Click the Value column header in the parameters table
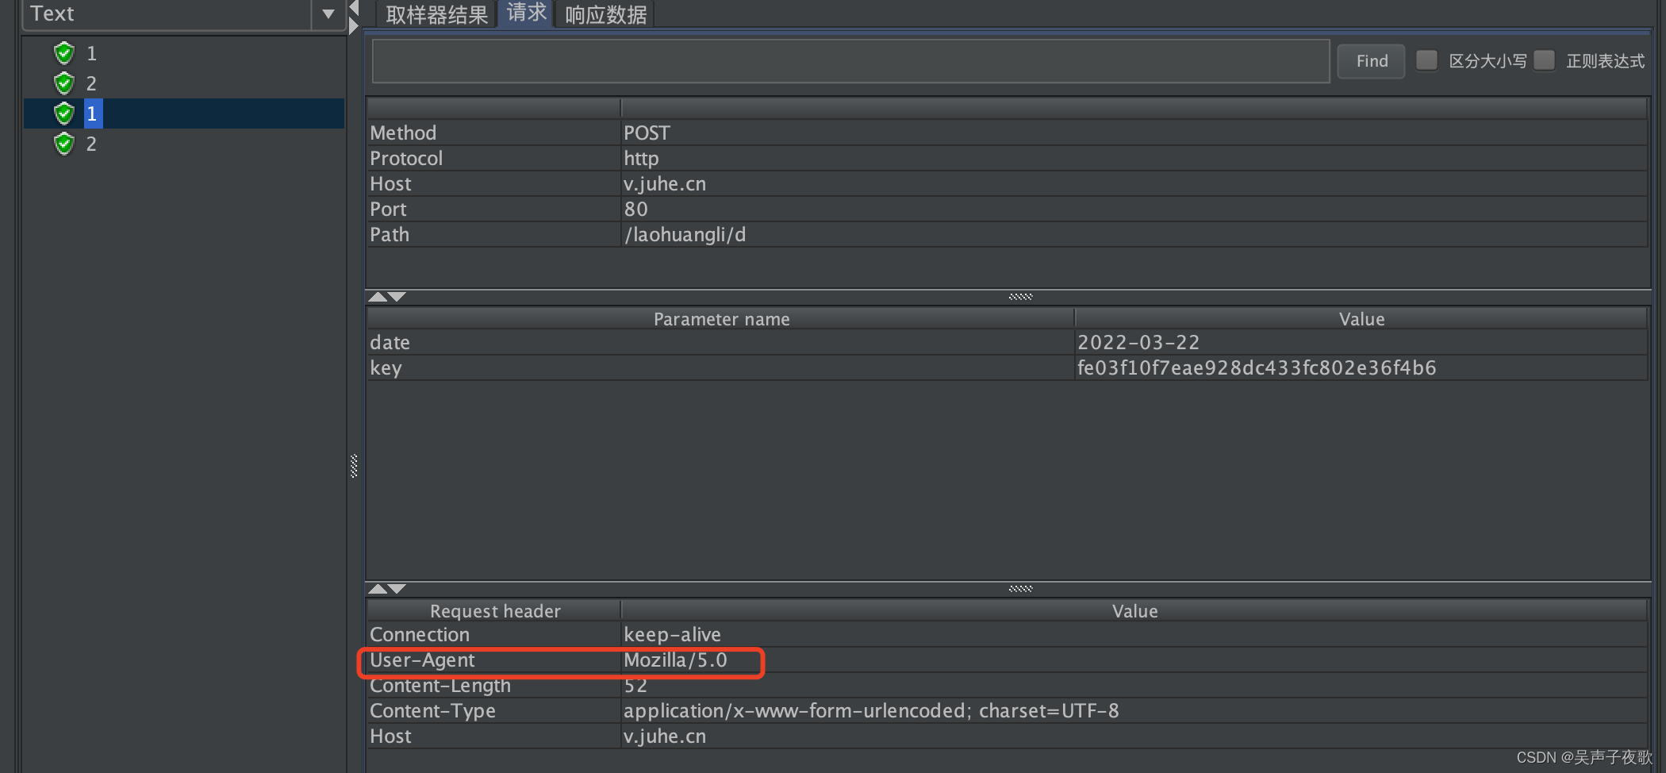This screenshot has width=1666, height=773. 1361,319
